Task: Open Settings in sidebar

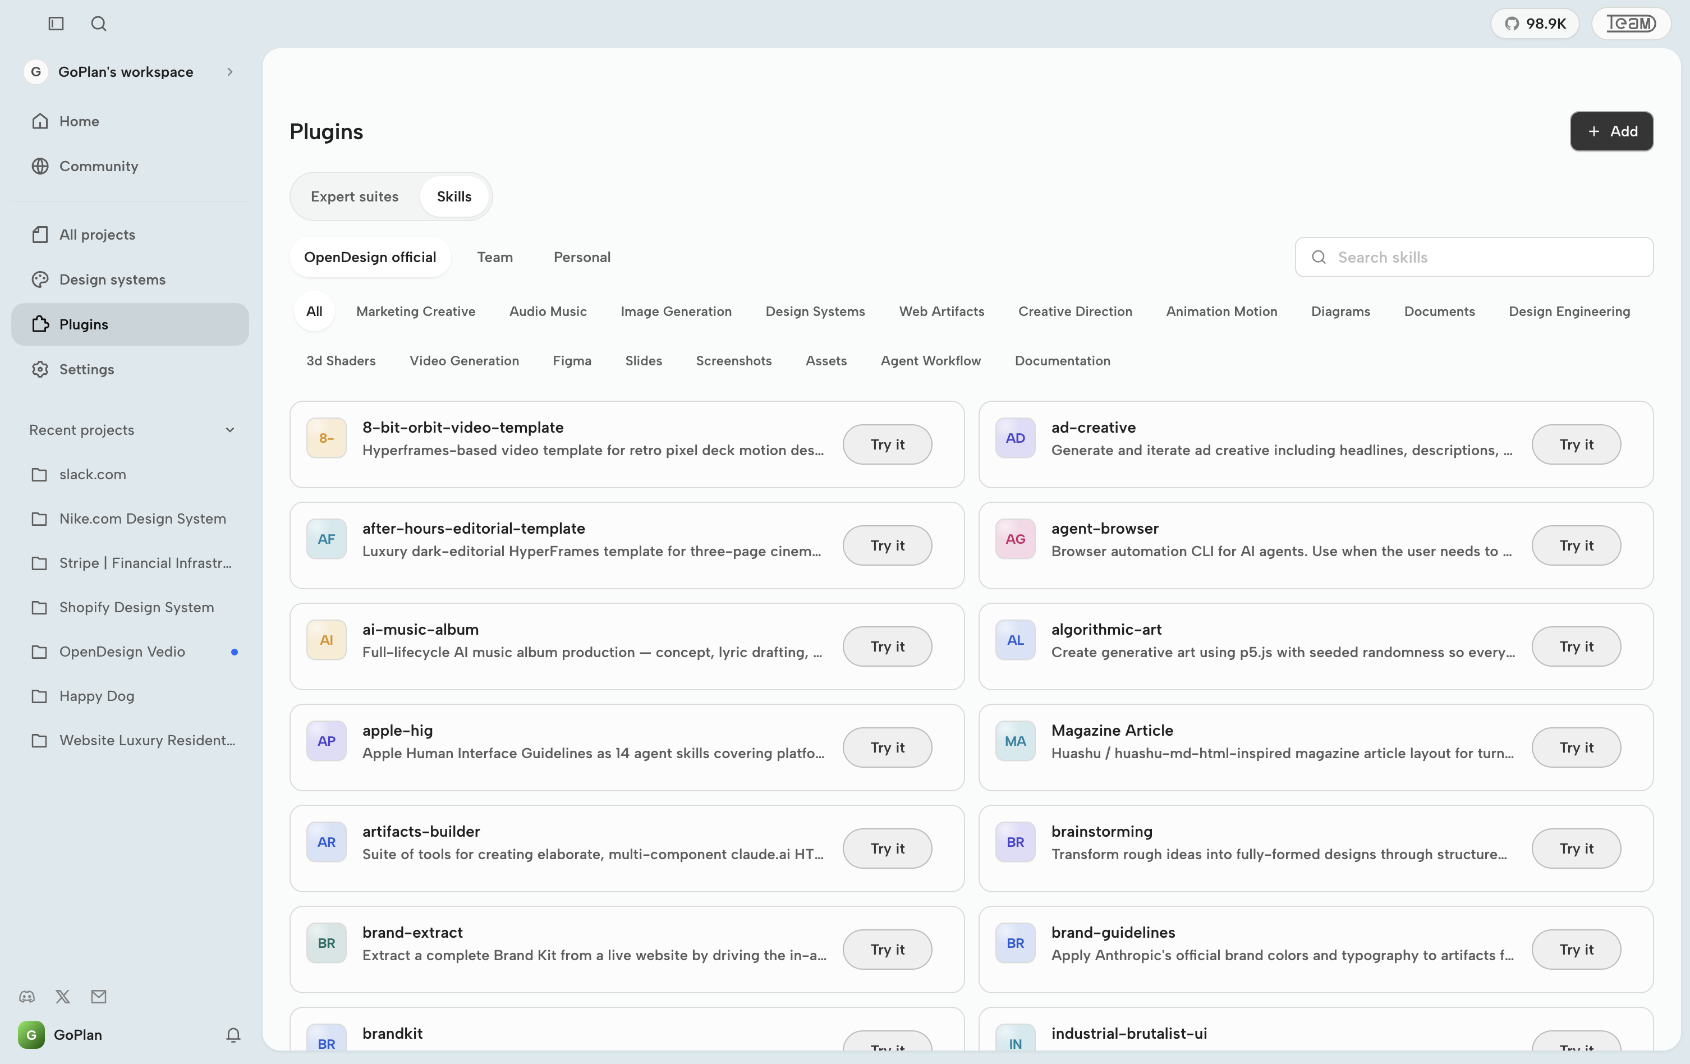Action: tap(130, 369)
